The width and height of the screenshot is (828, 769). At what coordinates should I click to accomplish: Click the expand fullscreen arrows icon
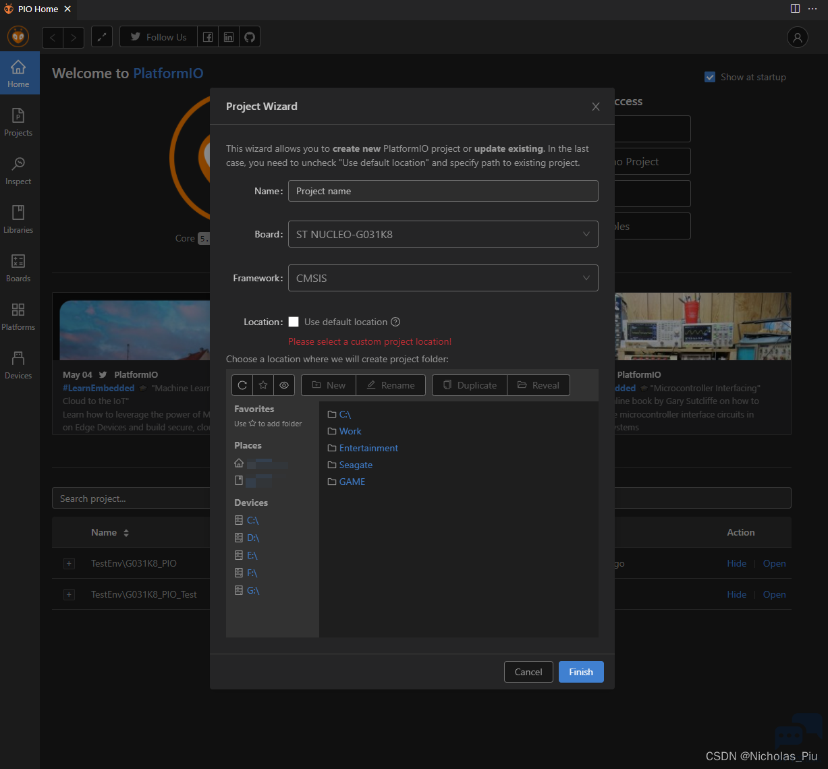[102, 37]
